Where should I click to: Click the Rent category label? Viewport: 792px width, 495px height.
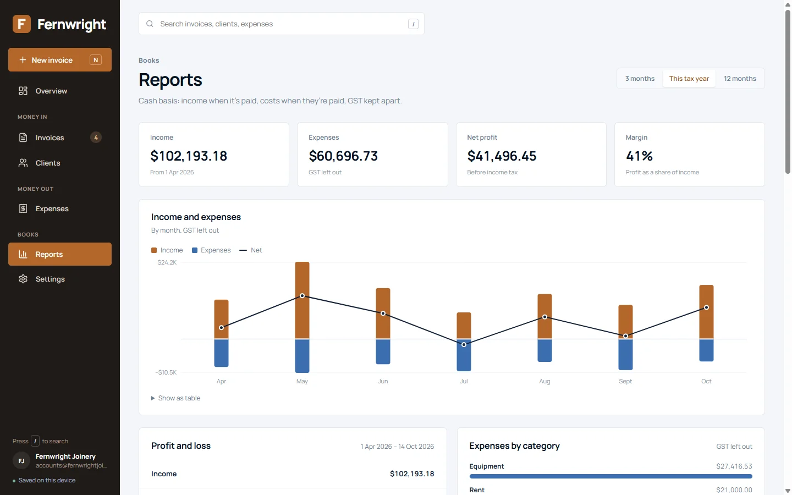(x=477, y=490)
